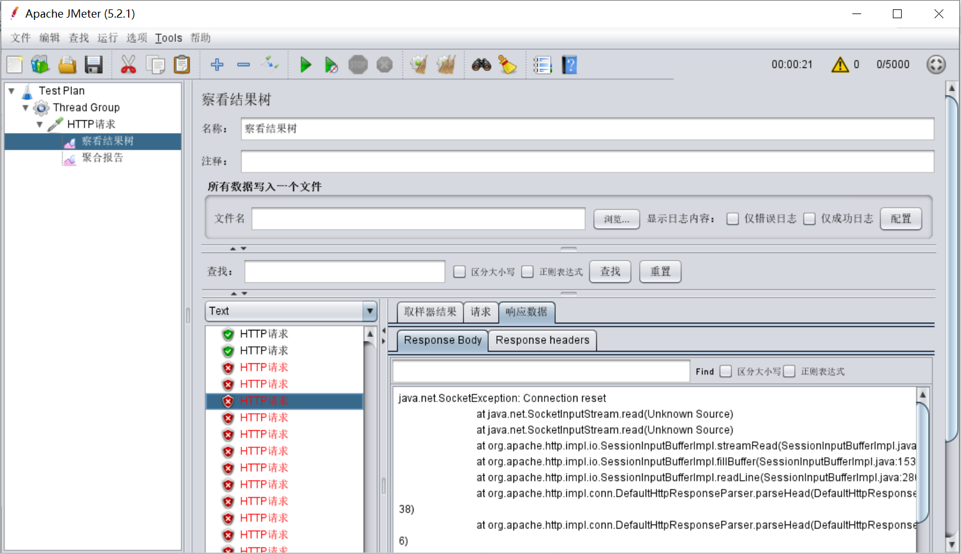Clear all results with the double broom icon
961x554 pixels.
[446, 65]
